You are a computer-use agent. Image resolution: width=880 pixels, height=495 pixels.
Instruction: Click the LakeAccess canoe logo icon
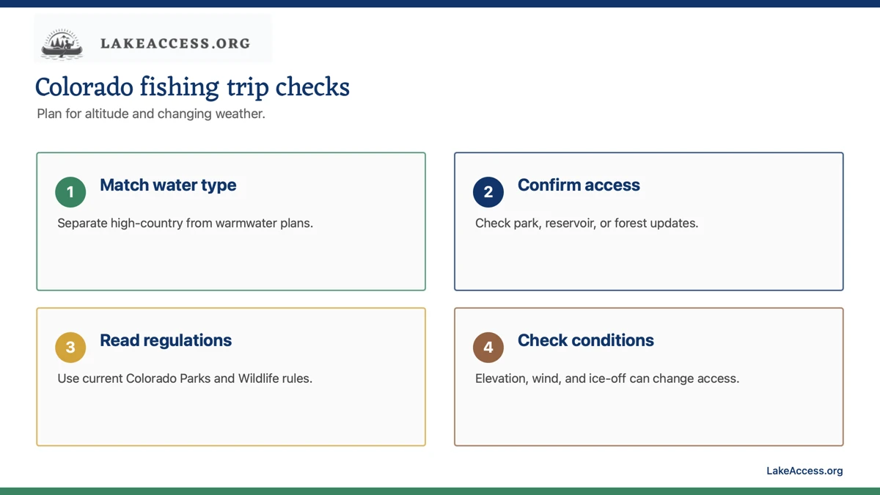[x=62, y=43]
